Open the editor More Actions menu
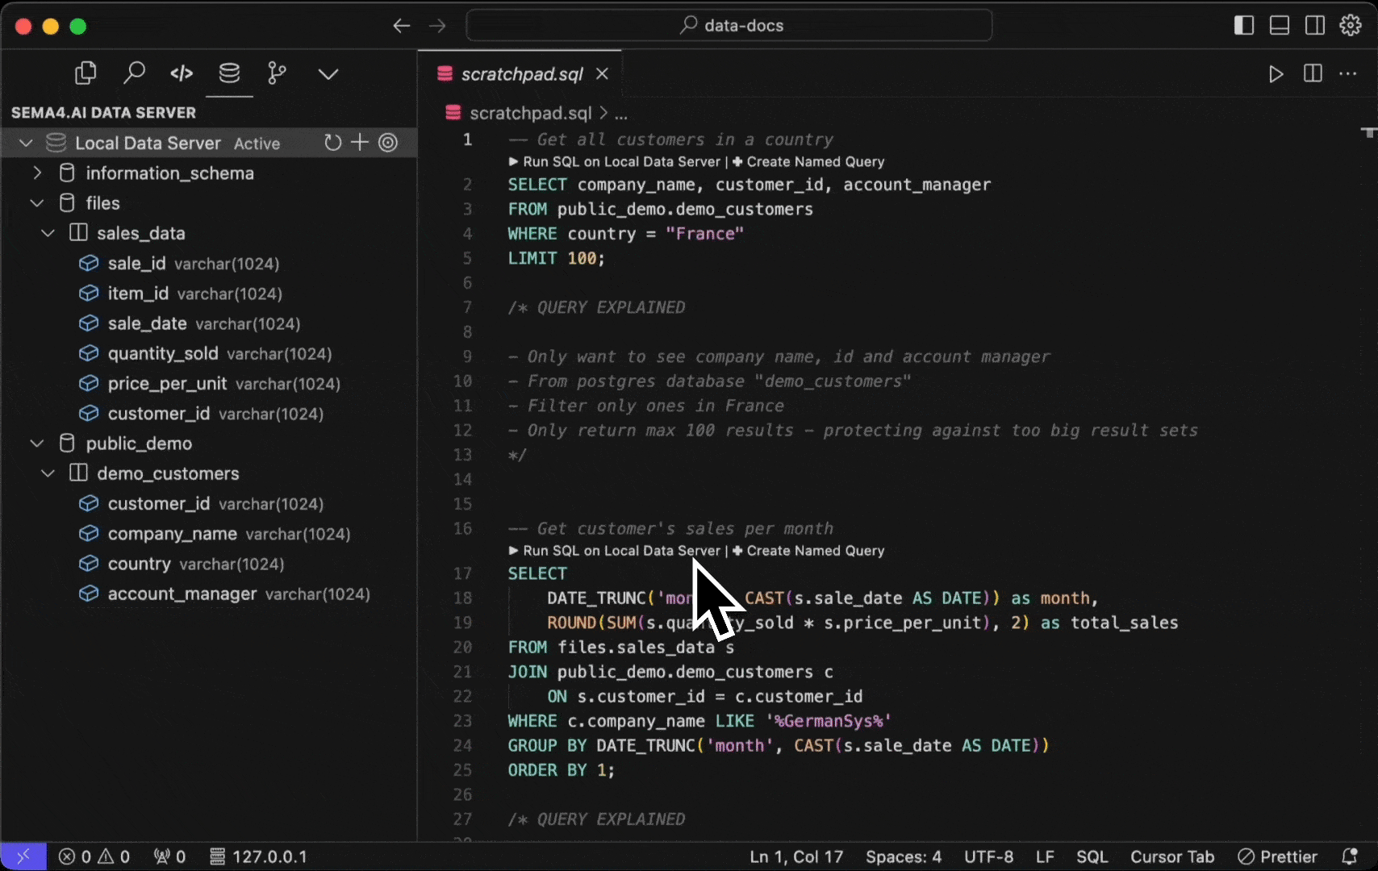This screenshot has height=871, width=1378. coord(1348,73)
